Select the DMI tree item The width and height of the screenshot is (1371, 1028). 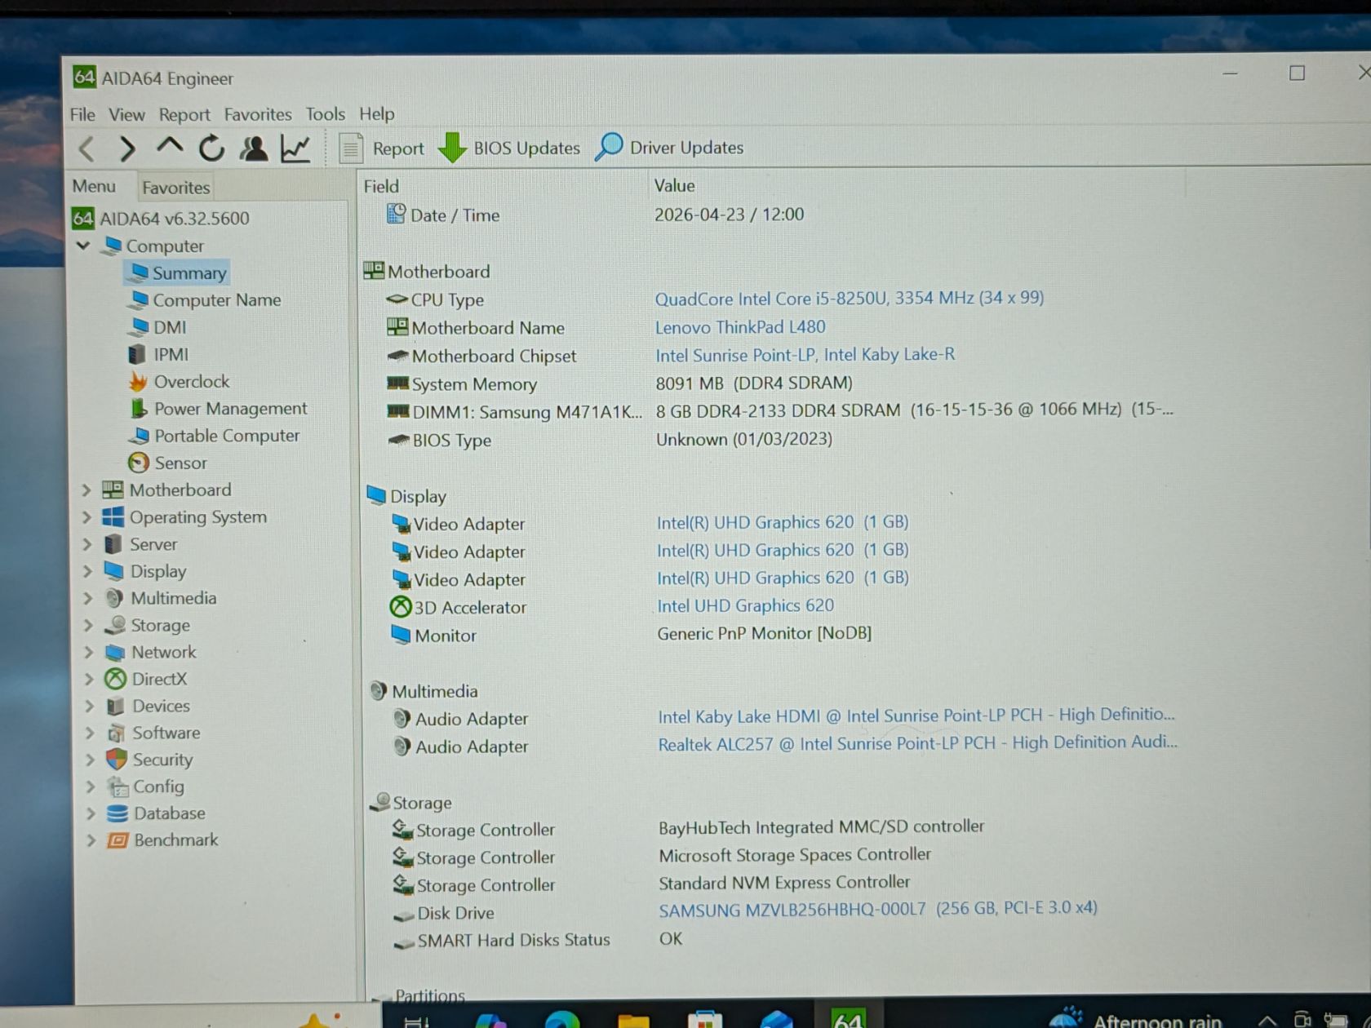tap(158, 327)
